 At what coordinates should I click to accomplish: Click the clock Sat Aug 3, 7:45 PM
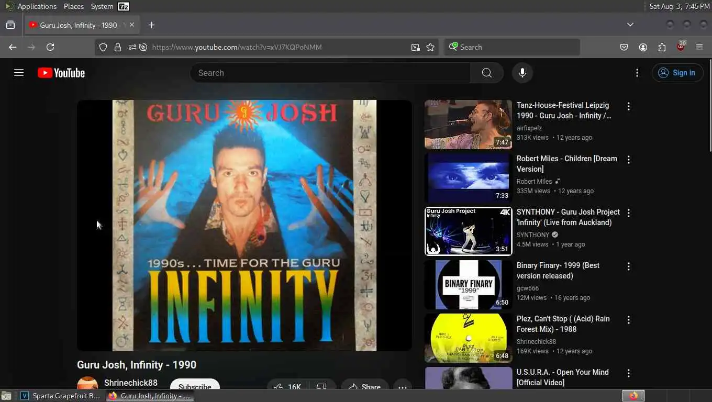pyautogui.click(x=680, y=6)
